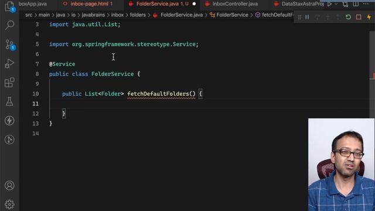Click line number 7 in the gutter
The image size is (375, 211).
(x=37, y=64)
